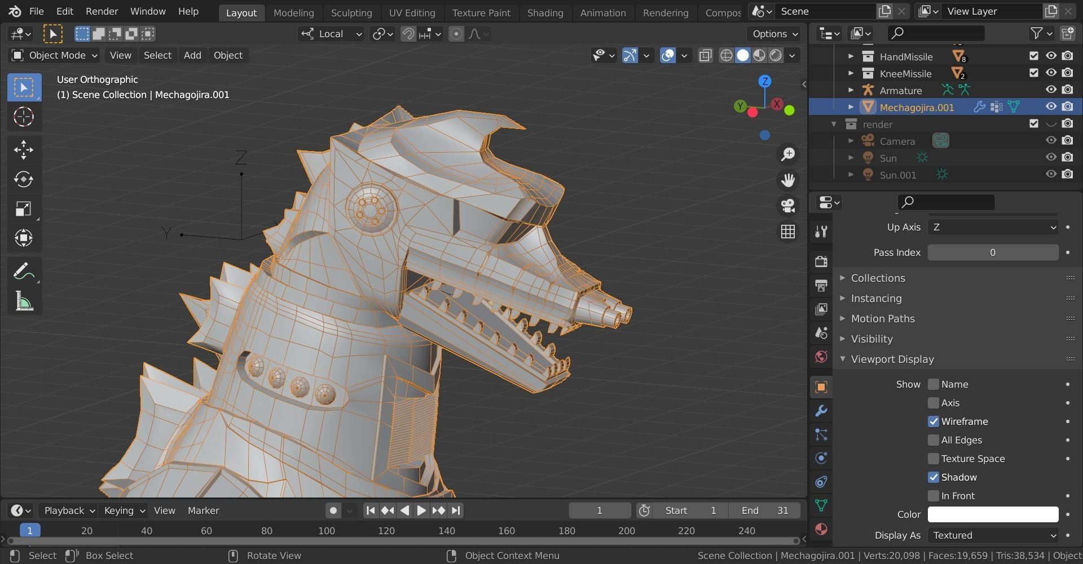Viewport: 1083px width, 564px height.
Task: Expand the KneeMissile collection tree row
Action: [851, 73]
